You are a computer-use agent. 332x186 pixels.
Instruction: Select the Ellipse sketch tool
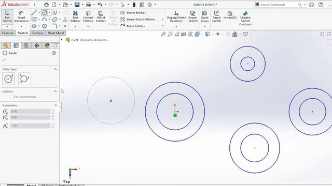tap(54, 20)
